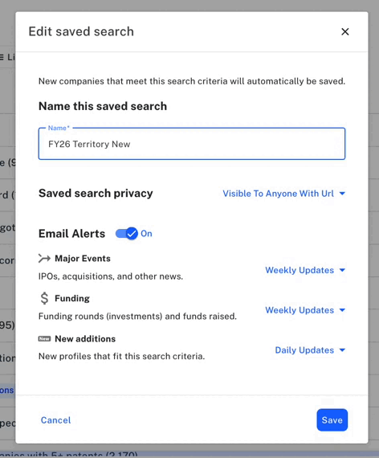The image size is (379, 458).
Task: Click the Major Events arrow icon
Action: (44, 258)
